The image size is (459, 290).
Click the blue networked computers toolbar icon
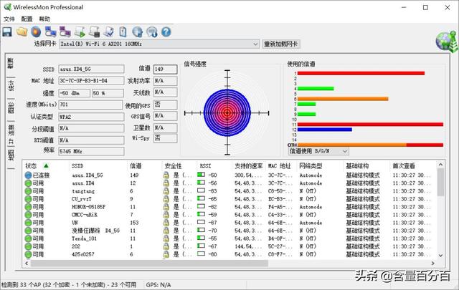click(51, 32)
